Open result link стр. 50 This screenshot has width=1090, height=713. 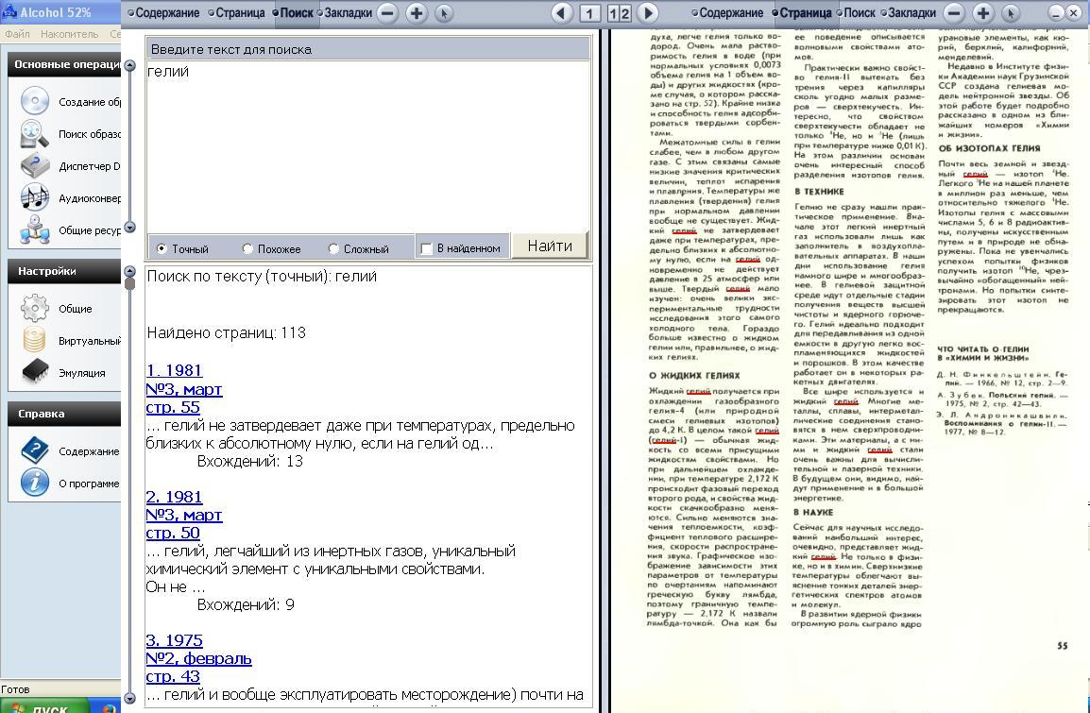coord(173,533)
